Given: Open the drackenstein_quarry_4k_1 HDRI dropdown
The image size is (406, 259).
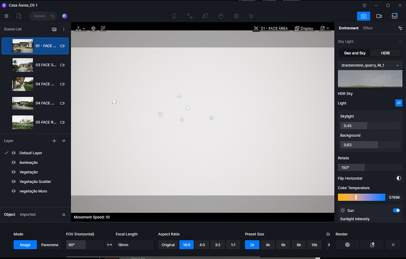Looking at the screenshot, I should (370, 65).
